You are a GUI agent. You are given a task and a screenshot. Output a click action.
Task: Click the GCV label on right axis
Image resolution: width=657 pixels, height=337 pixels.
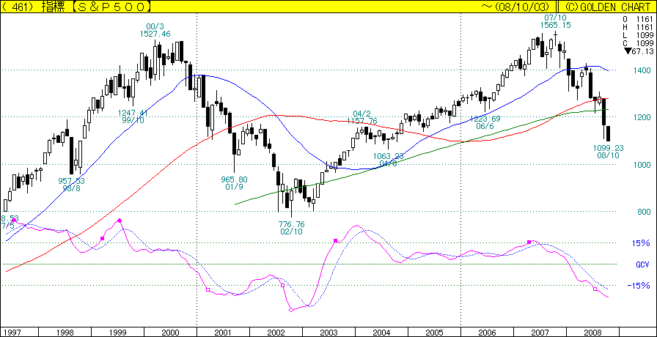tap(642, 264)
